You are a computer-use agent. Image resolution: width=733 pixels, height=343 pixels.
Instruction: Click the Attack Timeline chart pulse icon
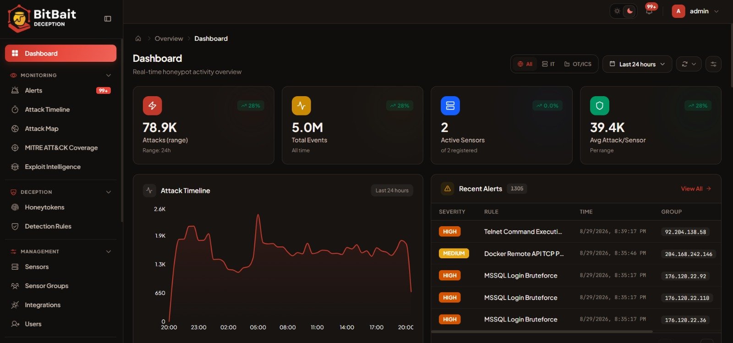[149, 191]
